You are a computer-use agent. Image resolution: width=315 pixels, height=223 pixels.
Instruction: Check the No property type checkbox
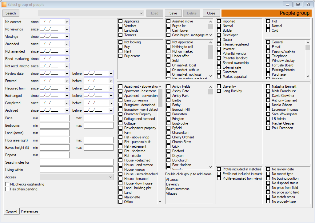point(268,201)
